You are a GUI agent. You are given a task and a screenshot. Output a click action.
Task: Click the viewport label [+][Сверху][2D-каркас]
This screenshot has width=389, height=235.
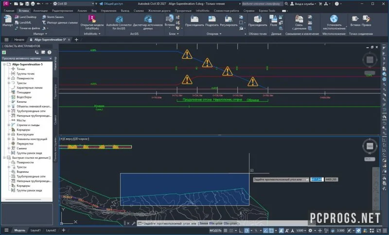coord(74,139)
